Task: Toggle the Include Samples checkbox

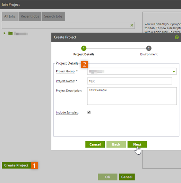Action: pos(89,112)
